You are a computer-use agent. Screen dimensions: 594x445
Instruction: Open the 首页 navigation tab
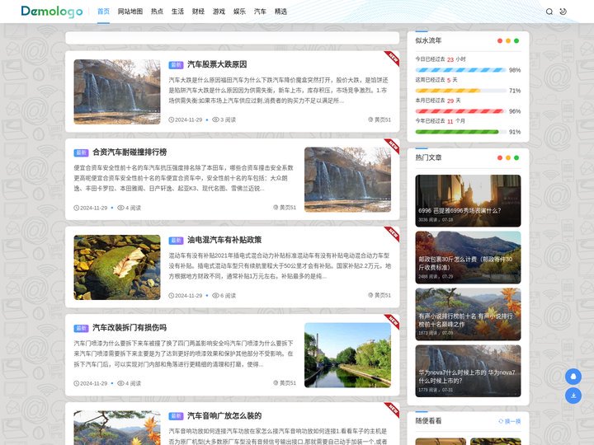pos(103,12)
